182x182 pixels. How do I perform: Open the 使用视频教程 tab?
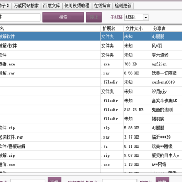77,6
